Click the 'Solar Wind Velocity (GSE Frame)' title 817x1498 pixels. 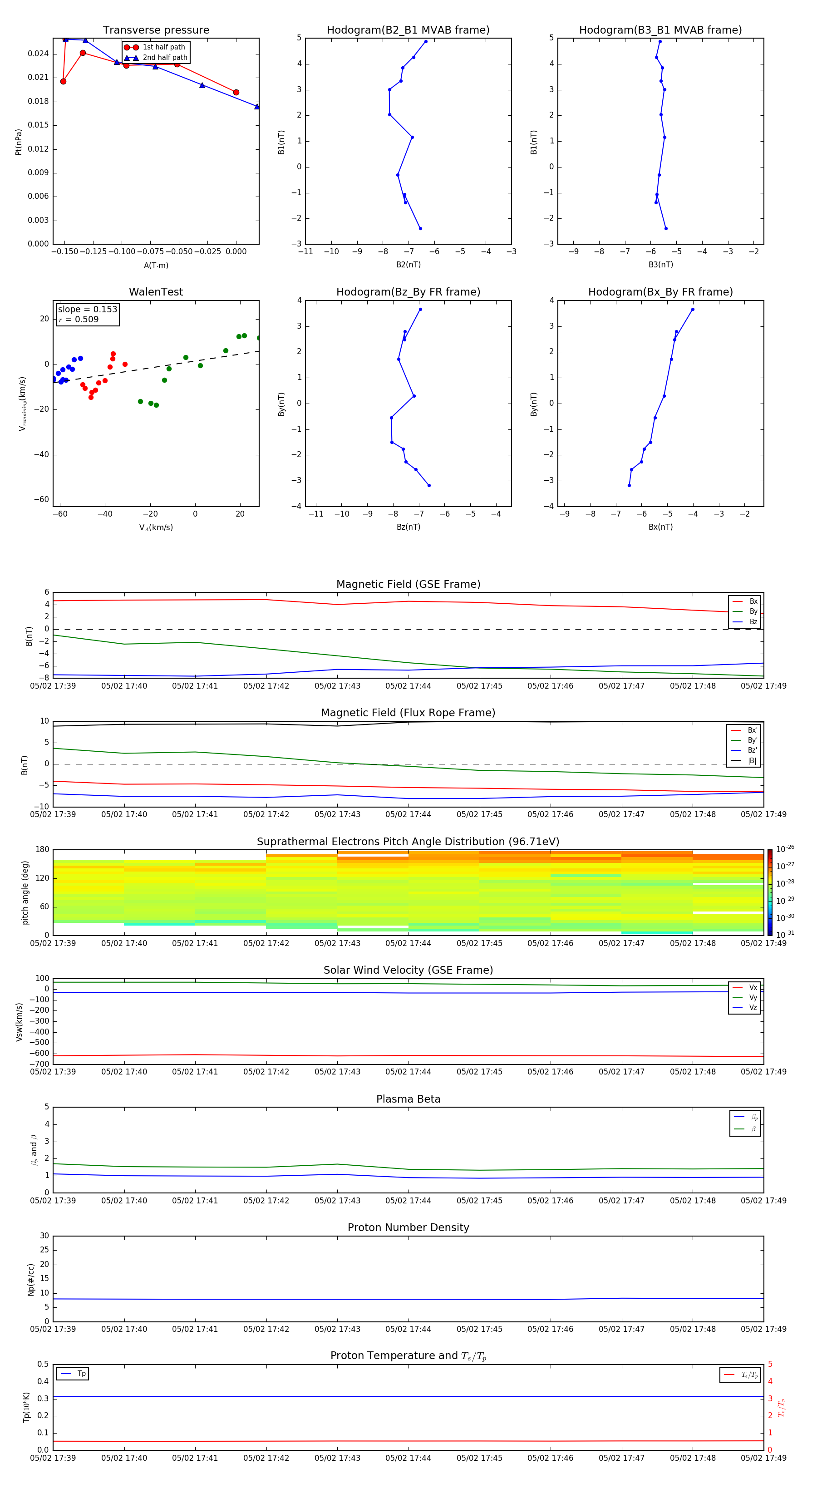[x=408, y=970]
